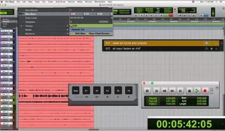Click the F3 key on the overlay keypad
The height and width of the screenshot is (131, 225).
[108, 90]
